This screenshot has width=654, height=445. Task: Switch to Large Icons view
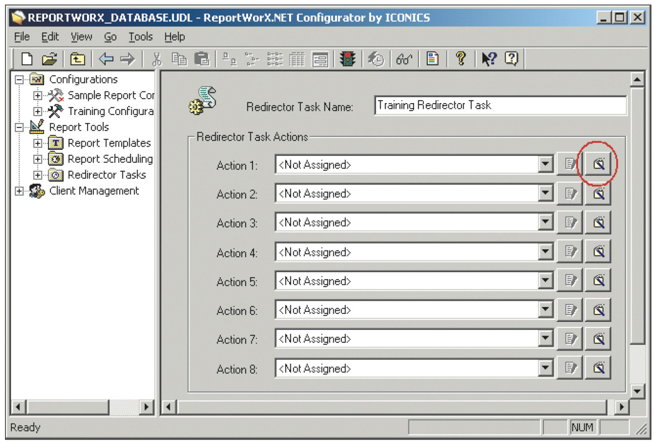coord(229,59)
